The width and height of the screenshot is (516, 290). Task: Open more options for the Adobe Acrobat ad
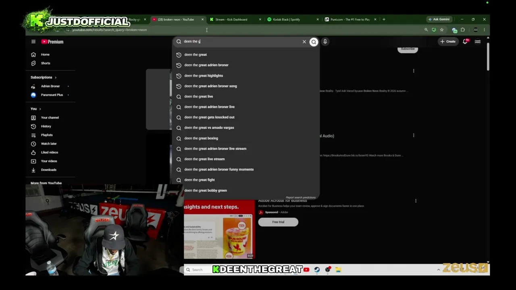[416, 201]
